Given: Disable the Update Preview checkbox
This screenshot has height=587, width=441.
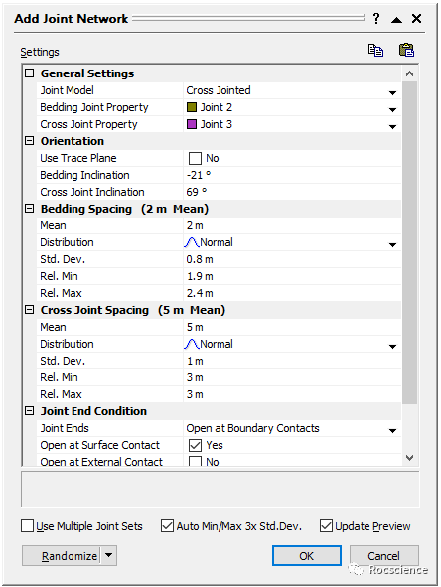Looking at the screenshot, I should 326,526.
